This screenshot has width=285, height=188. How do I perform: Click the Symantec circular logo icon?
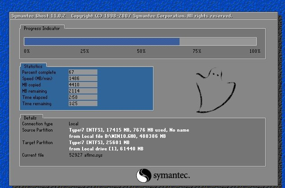coord(143,175)
